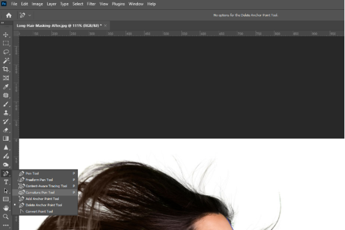Choose Delete Anchor Point Tool

[x=45, y=205]
